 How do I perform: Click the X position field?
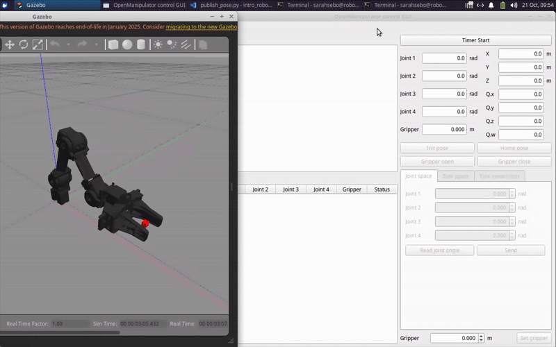click(x=521, y=54)
